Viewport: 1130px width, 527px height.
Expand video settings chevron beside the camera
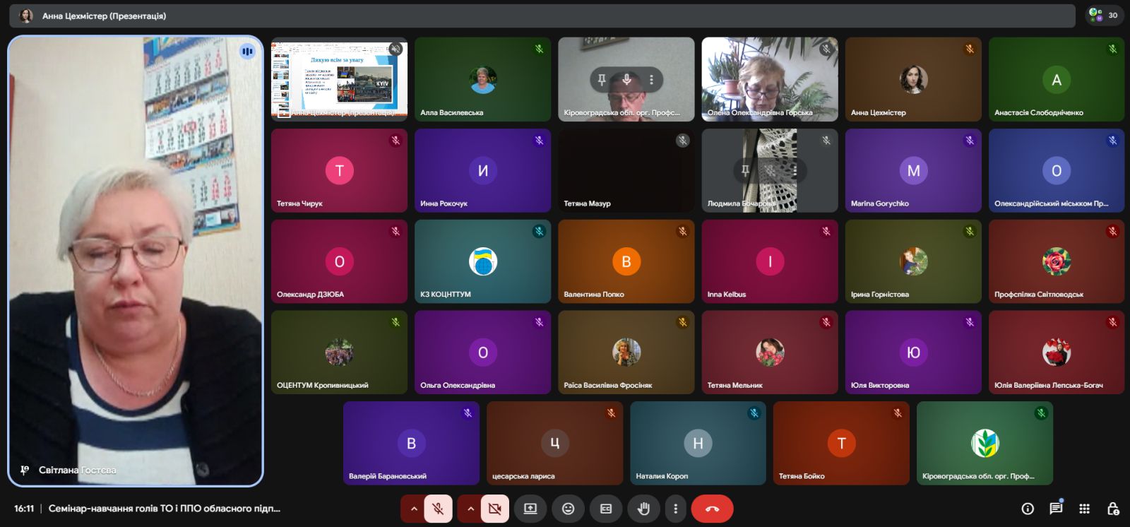[x=470, y=509]
